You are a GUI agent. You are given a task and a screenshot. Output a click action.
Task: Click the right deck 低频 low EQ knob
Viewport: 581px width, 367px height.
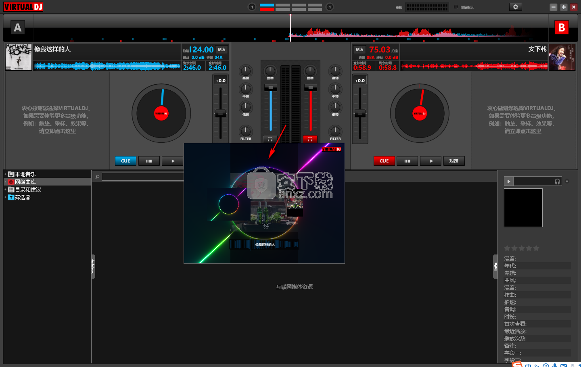tap(335, 107)
